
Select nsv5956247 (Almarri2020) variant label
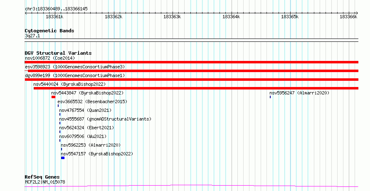pyautogui.click(x=299, y=93)
